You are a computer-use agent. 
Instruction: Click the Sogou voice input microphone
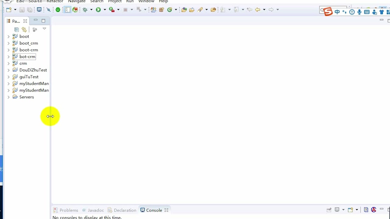360,12
